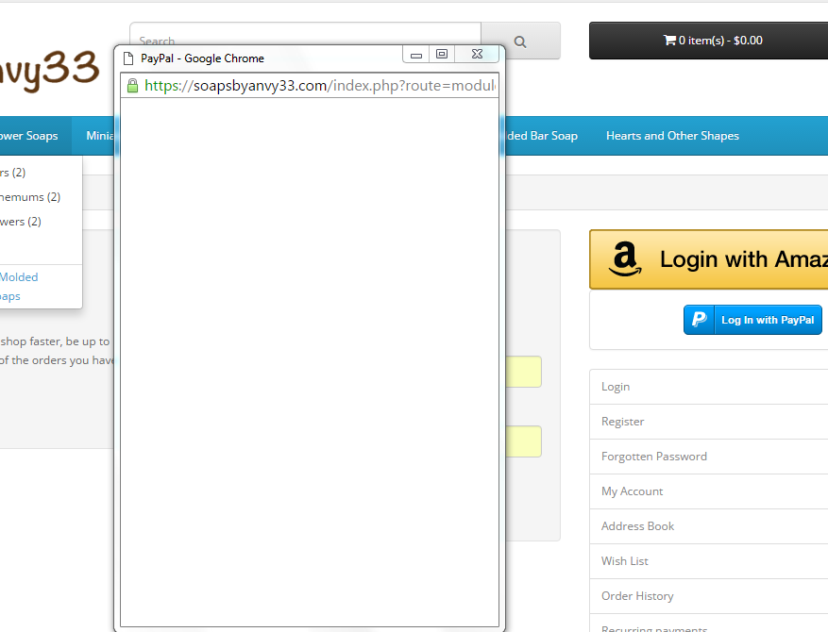
Task: Click the upper yellow login input field
Action: tap(523, 372)
